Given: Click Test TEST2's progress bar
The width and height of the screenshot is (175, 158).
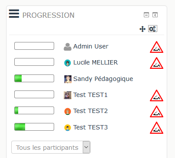Looking at the screenshot, I should (x=34, y=110).
